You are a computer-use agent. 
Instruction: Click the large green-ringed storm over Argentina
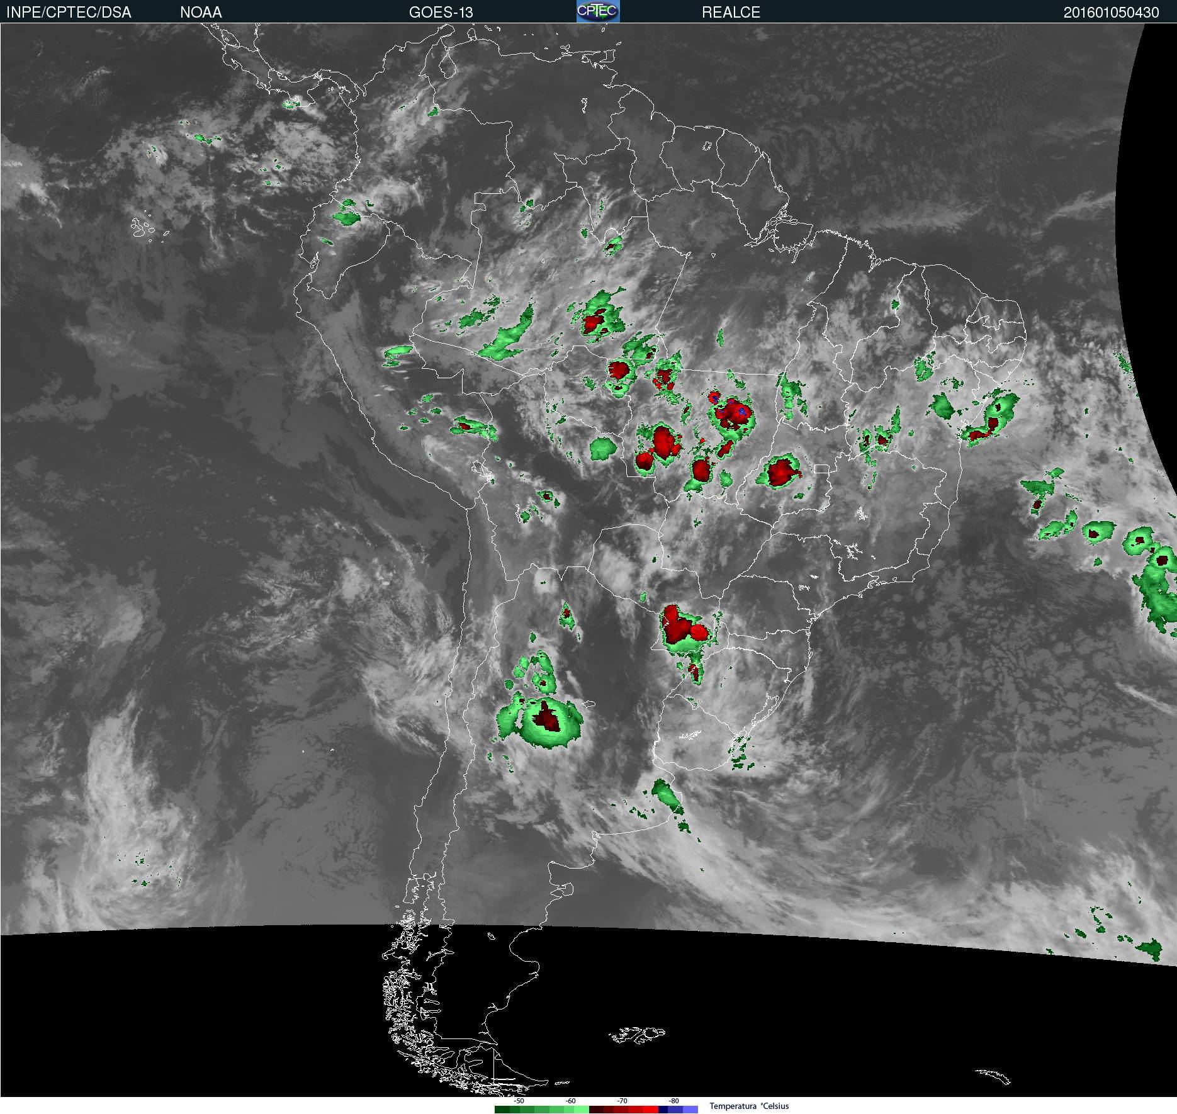[540, 721]
